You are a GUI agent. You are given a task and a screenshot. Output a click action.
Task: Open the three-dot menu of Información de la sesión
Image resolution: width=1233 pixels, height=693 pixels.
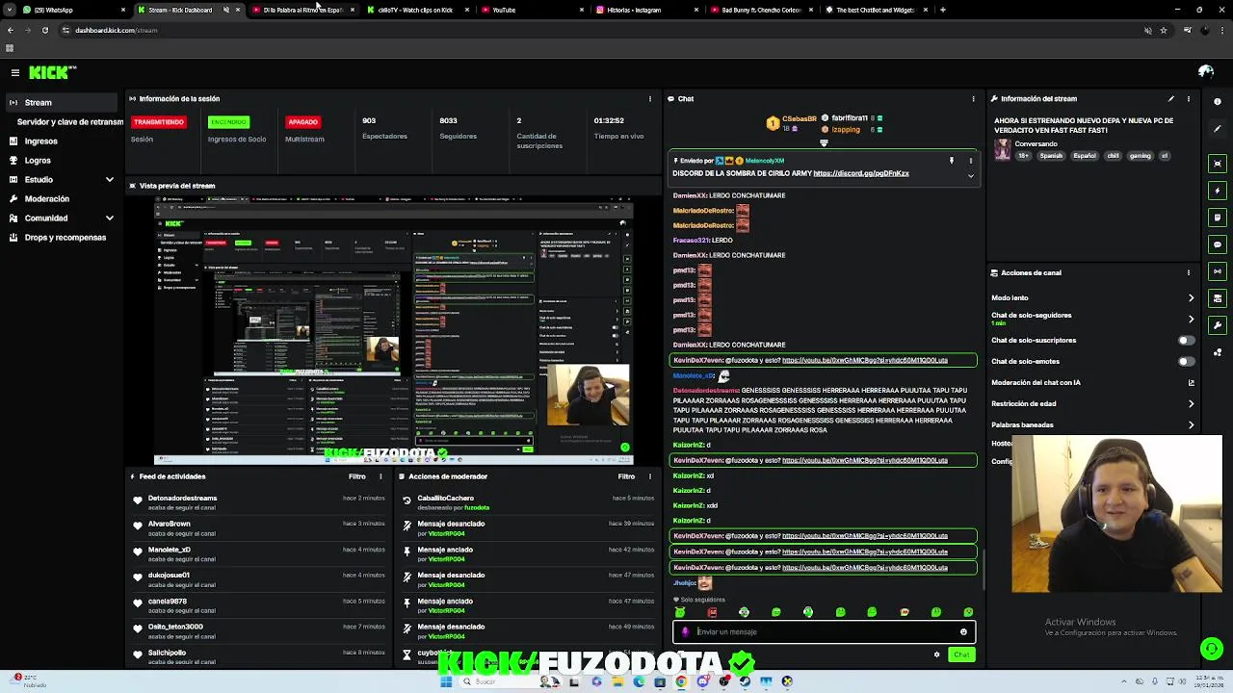(651, 98)
